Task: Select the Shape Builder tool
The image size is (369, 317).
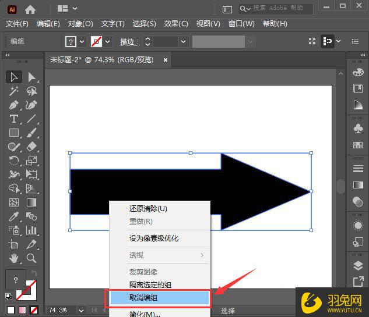Action: pos(14,188)
